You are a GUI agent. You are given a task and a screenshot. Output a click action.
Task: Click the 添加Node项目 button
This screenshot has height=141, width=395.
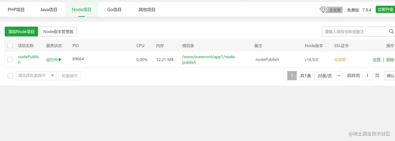point(21,32)
